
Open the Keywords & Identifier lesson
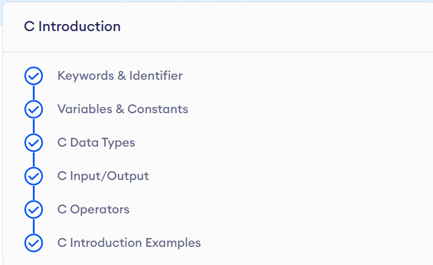point(120,76)
